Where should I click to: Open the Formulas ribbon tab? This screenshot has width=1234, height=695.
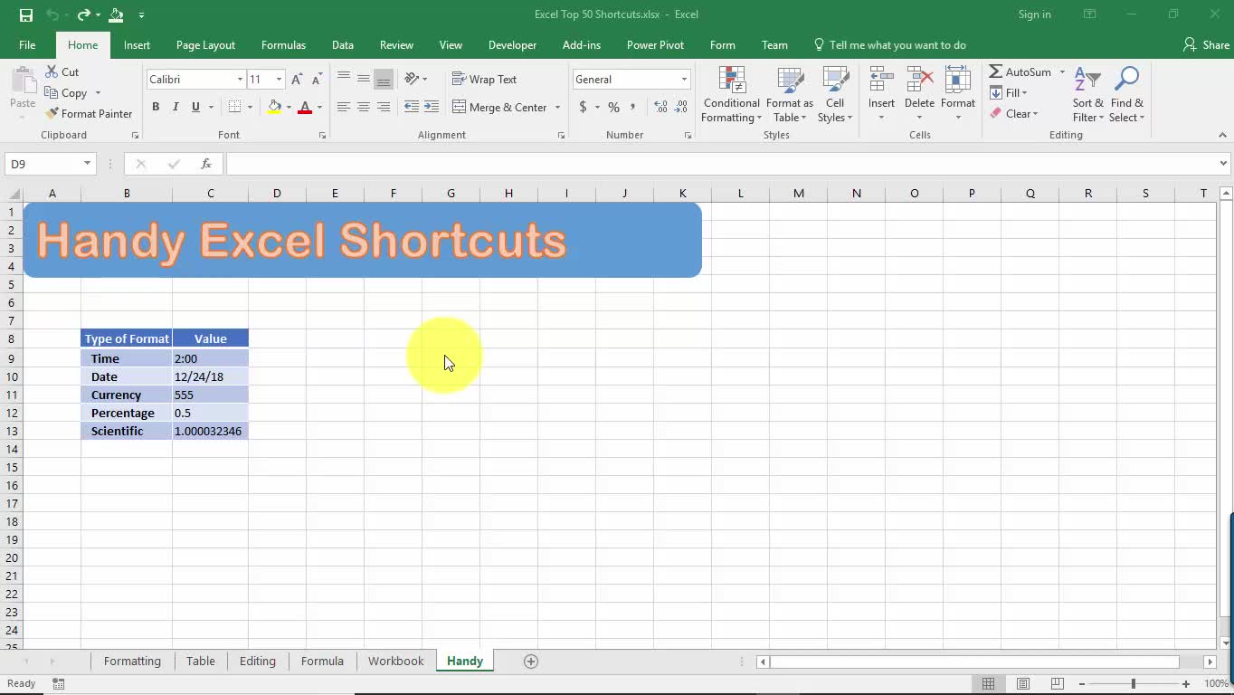click(x=283, y=45)
